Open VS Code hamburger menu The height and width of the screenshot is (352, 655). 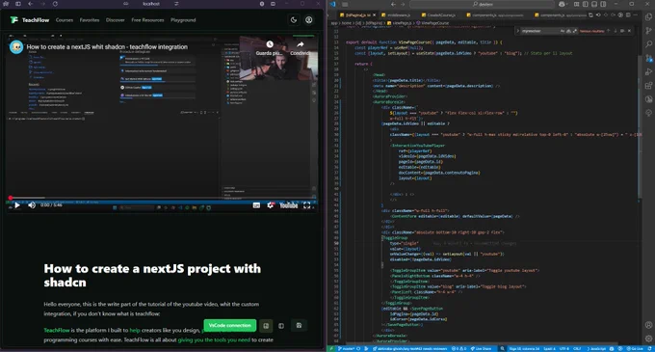[345, 4]
